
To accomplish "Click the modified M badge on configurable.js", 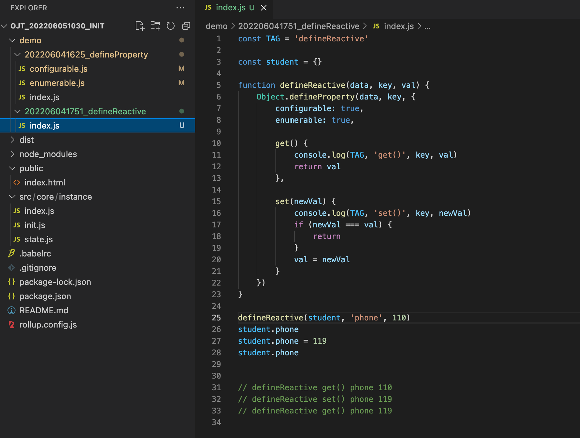I will point(182,69).
